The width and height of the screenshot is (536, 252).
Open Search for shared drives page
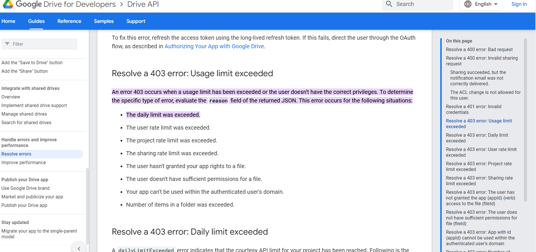(x=27, y=122)
